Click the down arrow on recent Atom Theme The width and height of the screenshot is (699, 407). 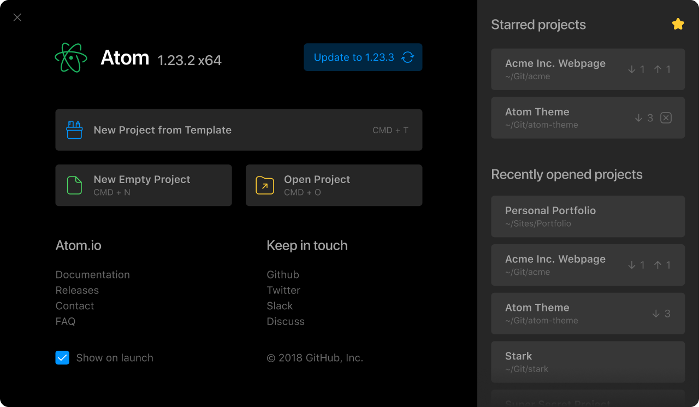[x=656, y=314]
